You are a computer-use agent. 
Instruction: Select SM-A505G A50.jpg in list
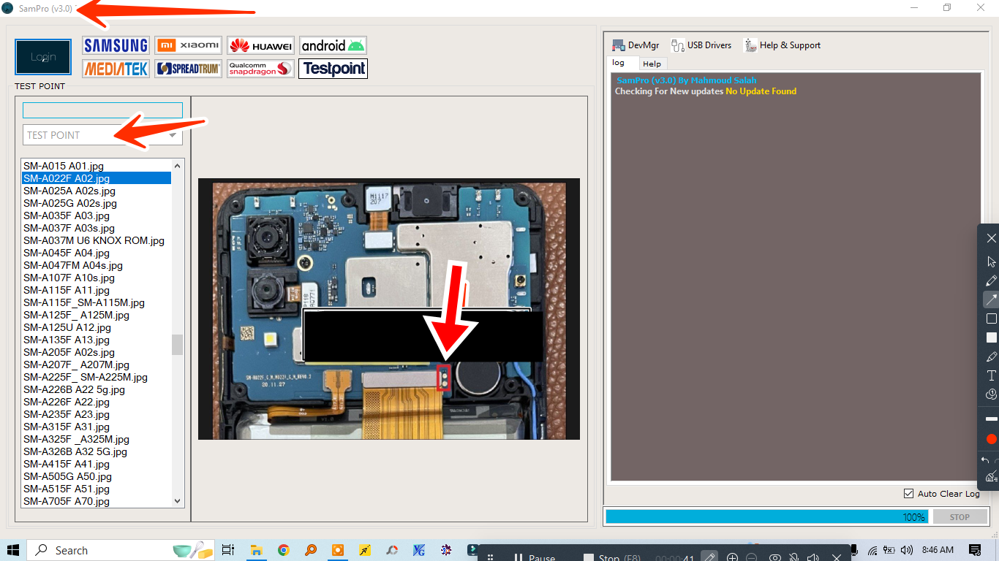click(x=97, y=476)
